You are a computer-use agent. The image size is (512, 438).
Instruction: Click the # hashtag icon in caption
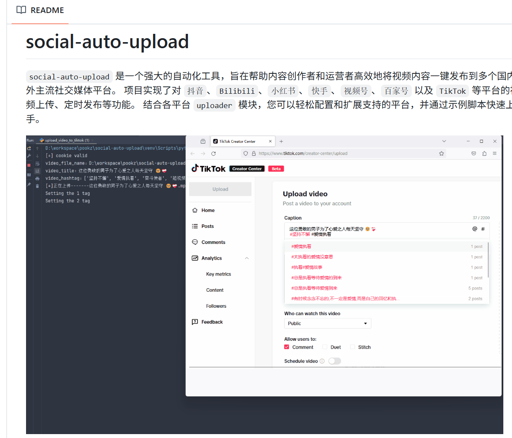483,229
